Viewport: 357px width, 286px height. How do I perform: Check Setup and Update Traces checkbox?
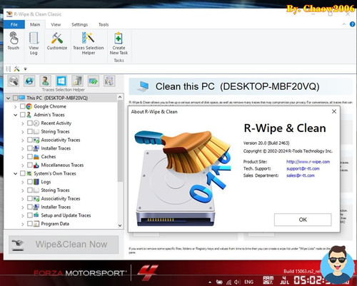coord(30,215)
